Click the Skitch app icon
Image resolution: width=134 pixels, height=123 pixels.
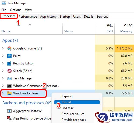coord(9,71)
